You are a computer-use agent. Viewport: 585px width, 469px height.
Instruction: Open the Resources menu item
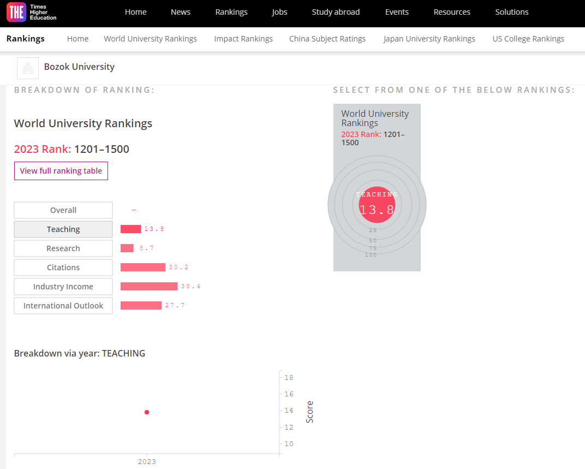click(x=452, y=12)
